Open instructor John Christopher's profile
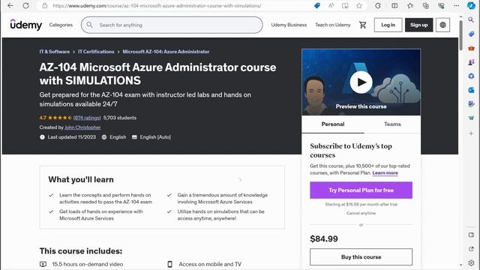 coord(82,127)
